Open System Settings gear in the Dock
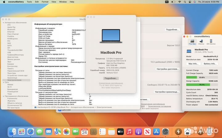Image resolution: width=222 pixels, height=138 pixels. tap(165, 132)
